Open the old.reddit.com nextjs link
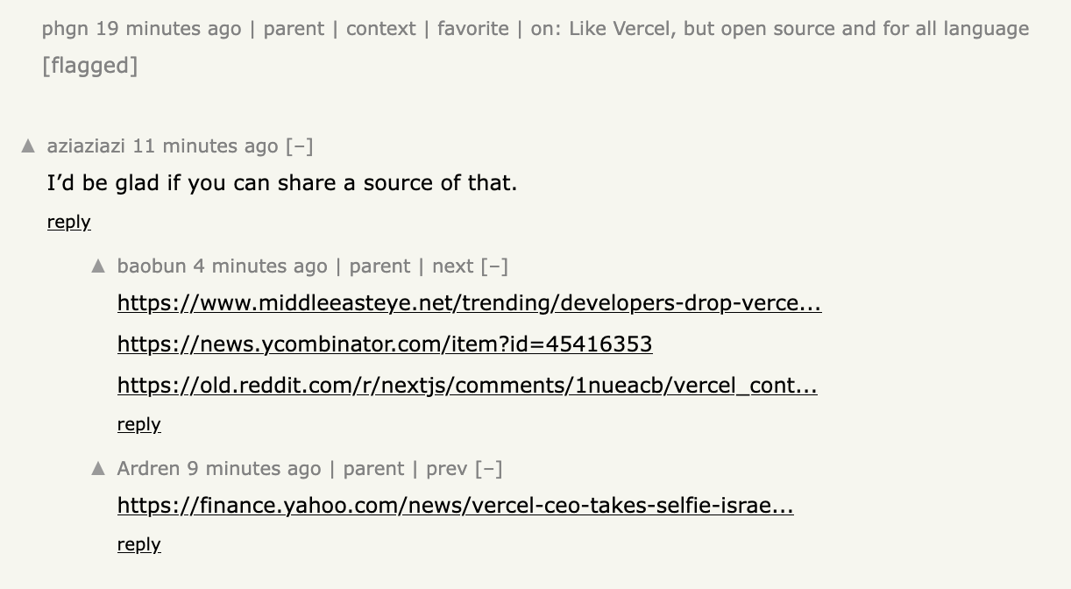 [x=467, y=386]
